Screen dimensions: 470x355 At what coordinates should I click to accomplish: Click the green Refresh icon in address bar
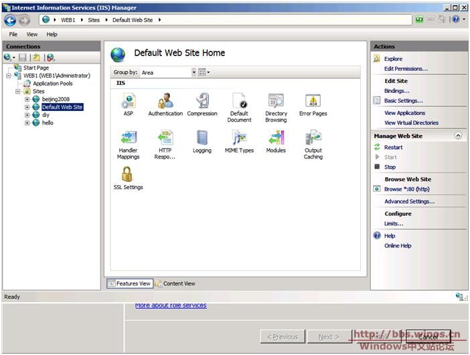point(419,20)
